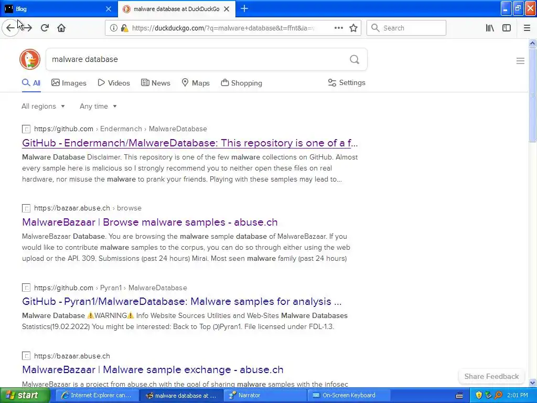The width and height of the screenshot is (537, 403).
Task: Bookmark this page with the star
Action: click(353, 28)
